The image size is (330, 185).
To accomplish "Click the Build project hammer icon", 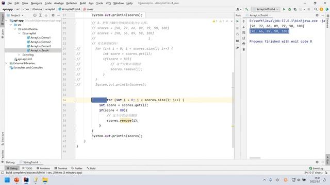I will tap(246, 9).
